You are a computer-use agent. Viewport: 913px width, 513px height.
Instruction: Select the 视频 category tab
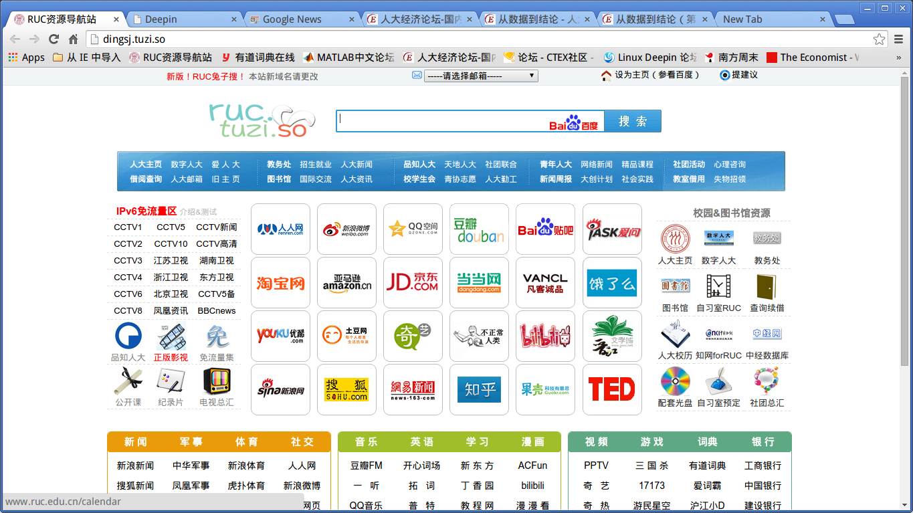tap(596, 442)
